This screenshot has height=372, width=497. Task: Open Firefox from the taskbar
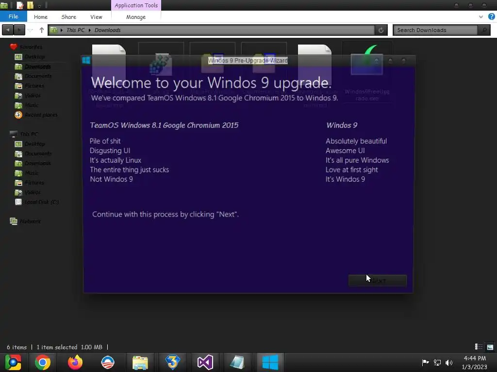[x=75, y=362]
